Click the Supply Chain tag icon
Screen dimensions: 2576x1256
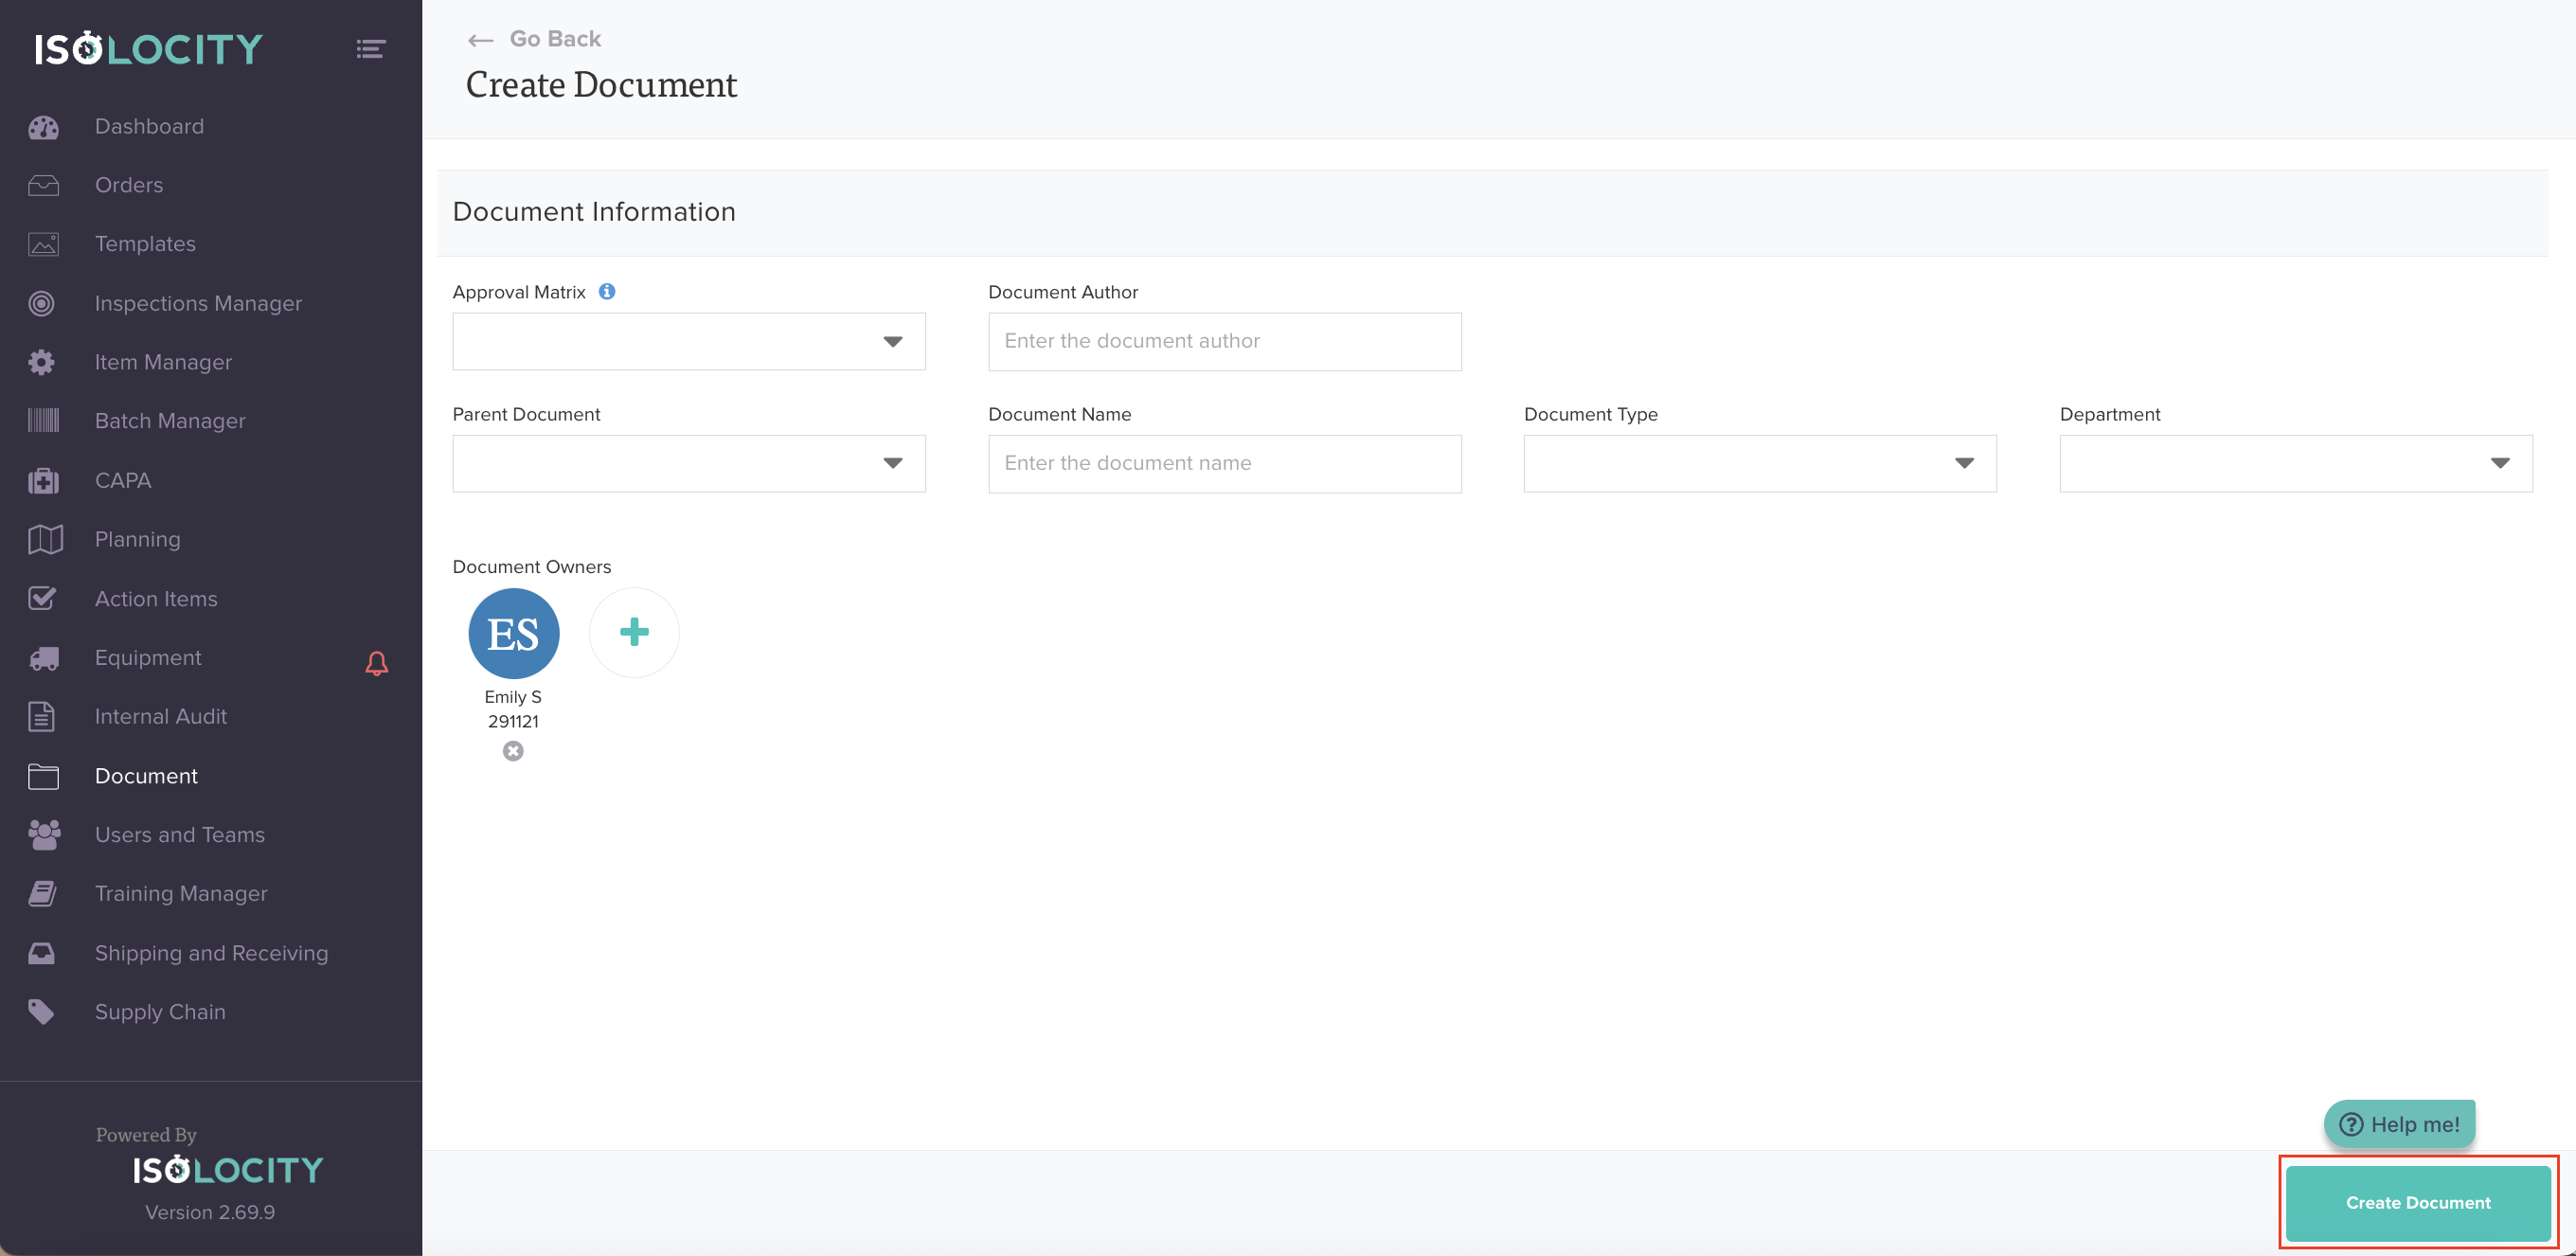pyautogui.click(x=42, y=1012)
